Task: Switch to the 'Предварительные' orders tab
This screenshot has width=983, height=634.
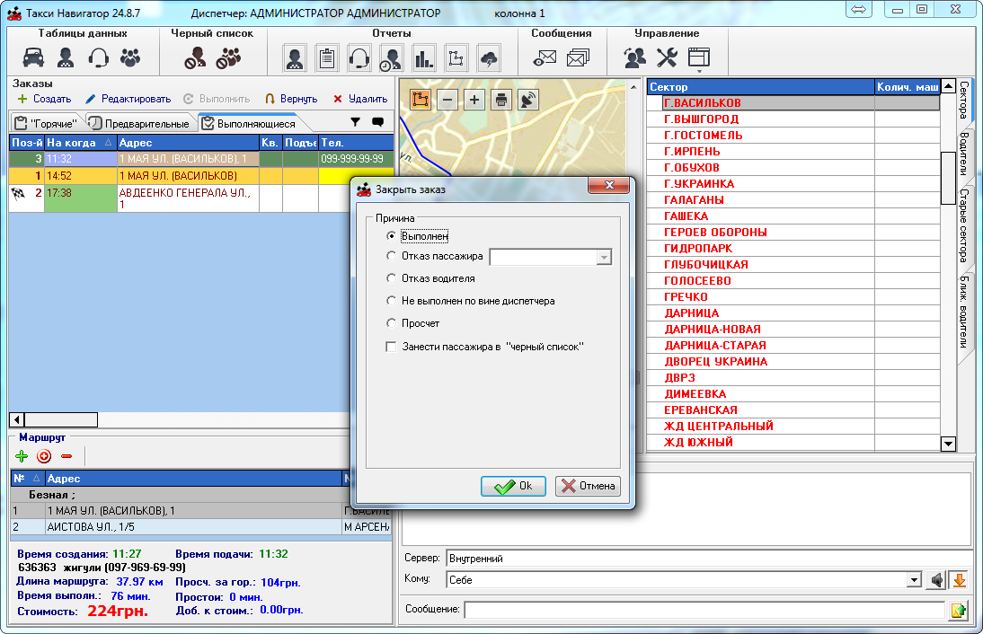Action: [138, 123]
